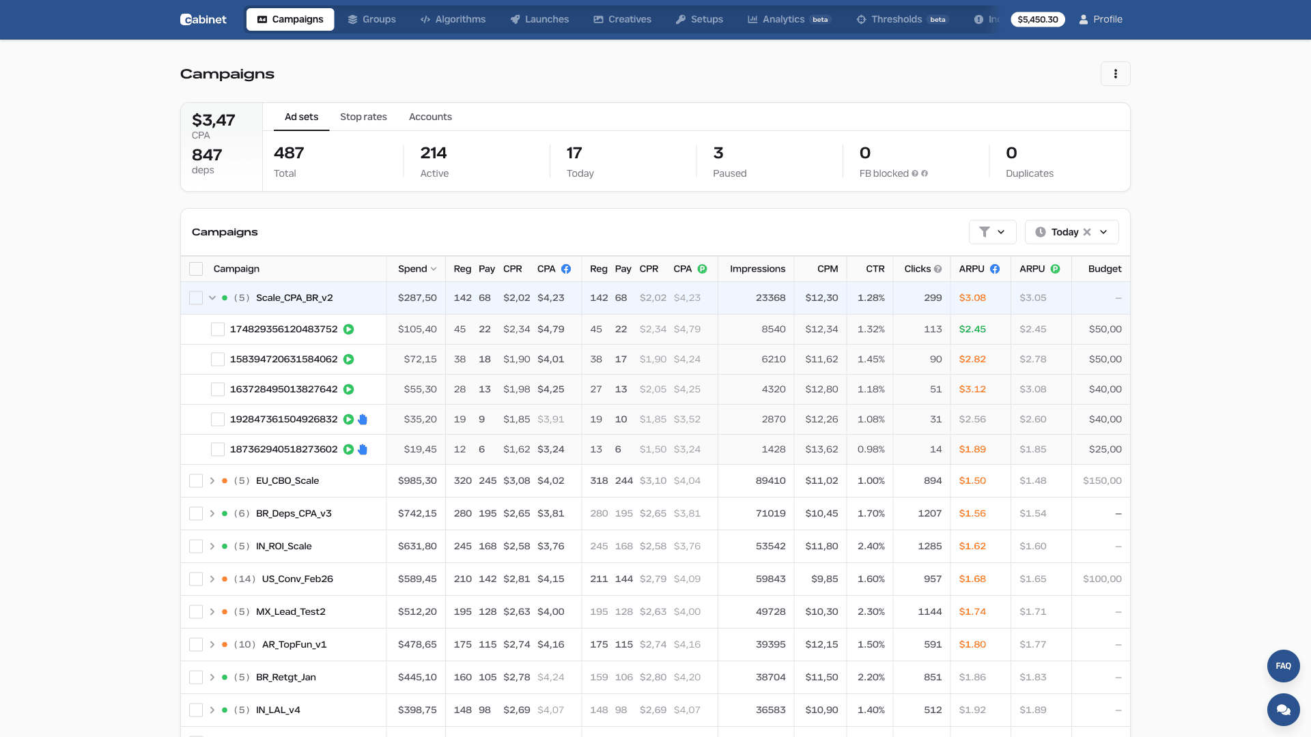Click the Facebook CPA column icon
Screen dimensions: 1311x737
coord(567,268)
